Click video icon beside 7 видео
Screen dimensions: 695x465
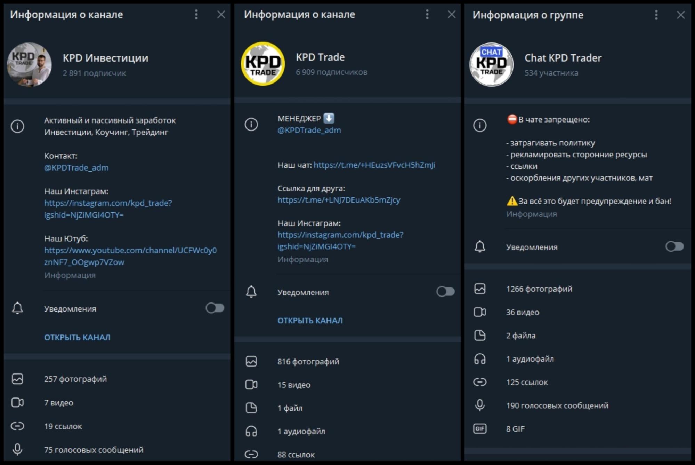(17, 402)
